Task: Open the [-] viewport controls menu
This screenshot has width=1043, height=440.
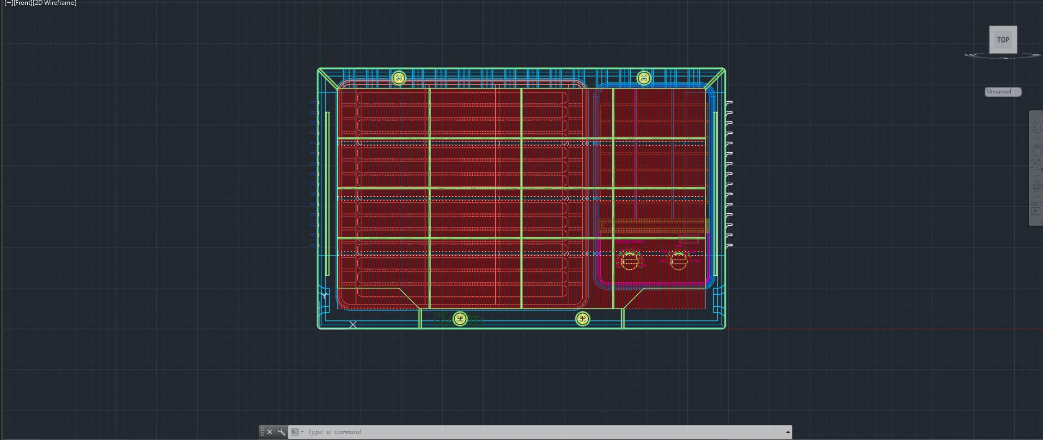Action: pyautogui.click(x=8, y=3)
